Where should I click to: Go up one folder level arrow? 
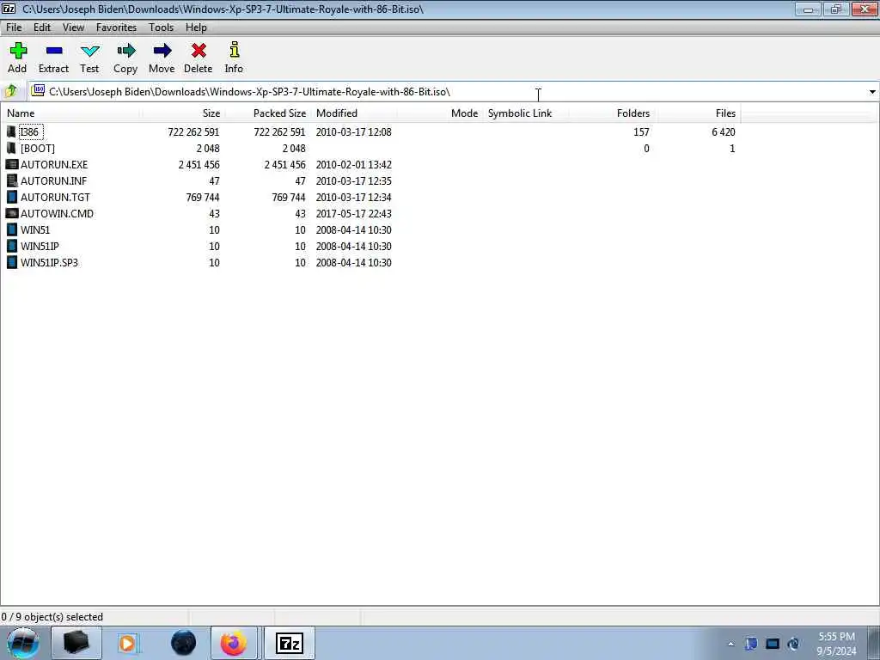10,91
